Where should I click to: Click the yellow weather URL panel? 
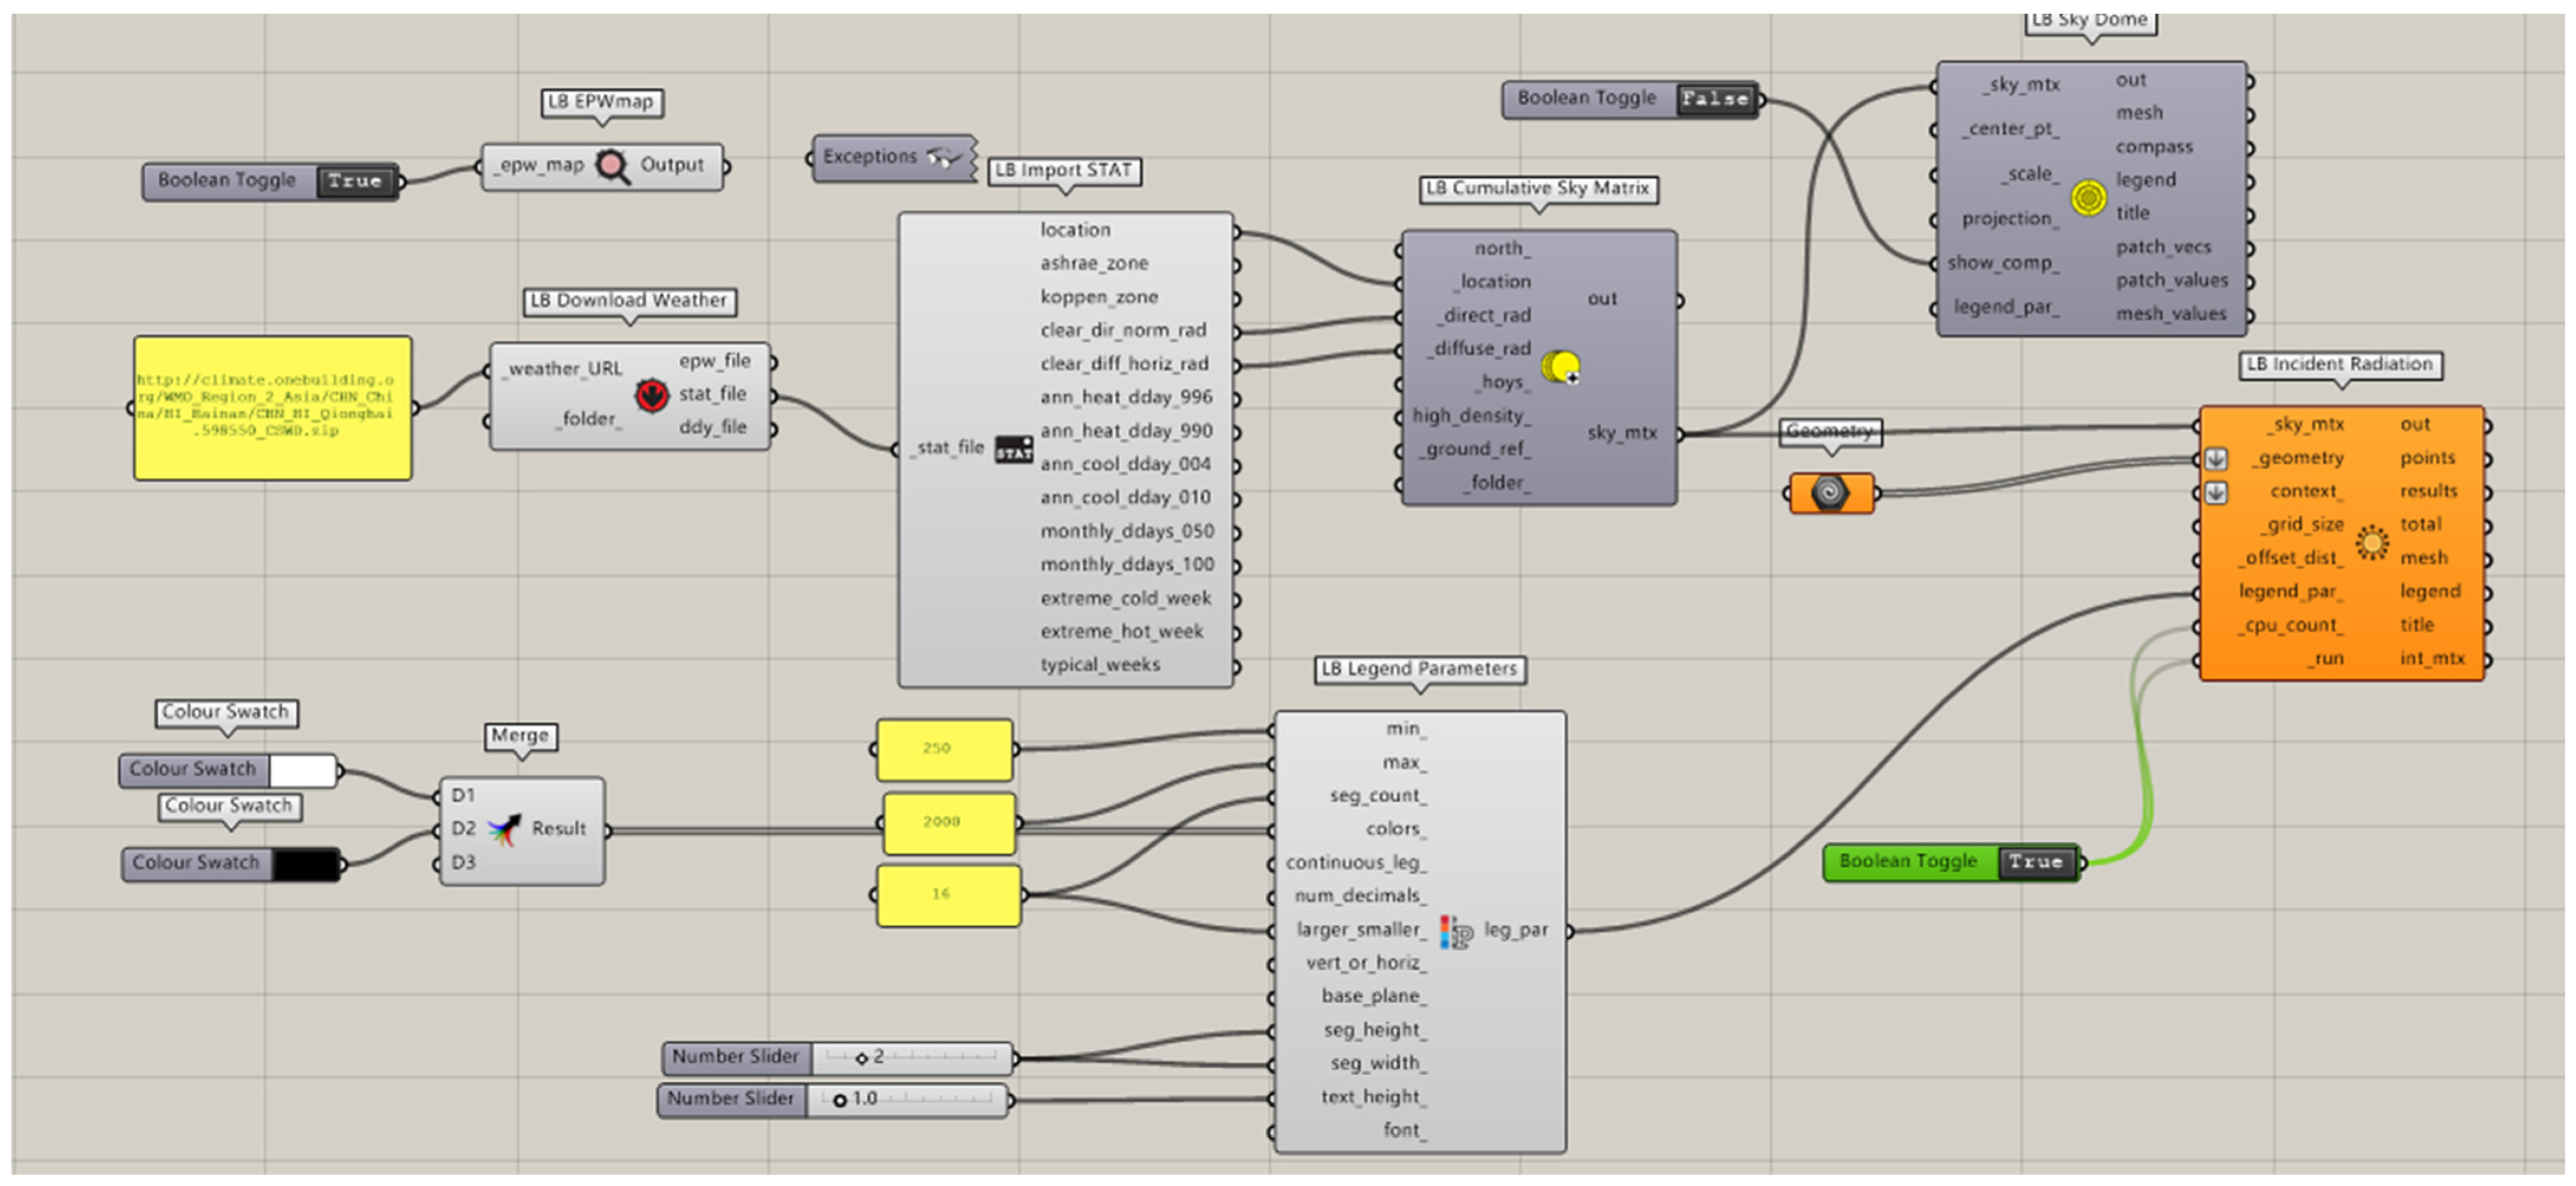[272, 408]
